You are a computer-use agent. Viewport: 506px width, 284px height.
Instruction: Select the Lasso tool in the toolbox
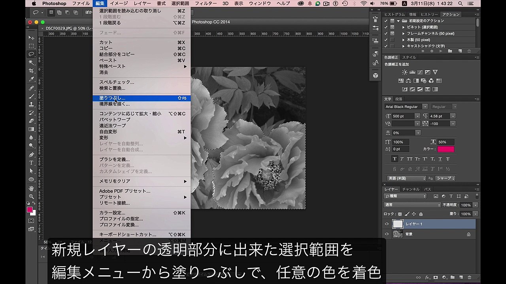(31, 54)
